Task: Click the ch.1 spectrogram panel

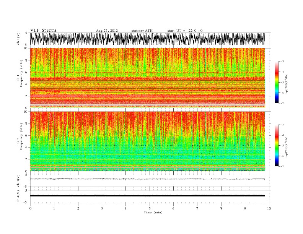Action: click(147, 78)
